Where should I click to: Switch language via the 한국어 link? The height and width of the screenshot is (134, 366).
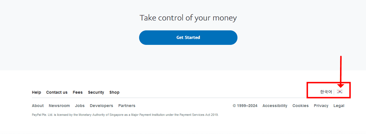[x=326, y=92]
